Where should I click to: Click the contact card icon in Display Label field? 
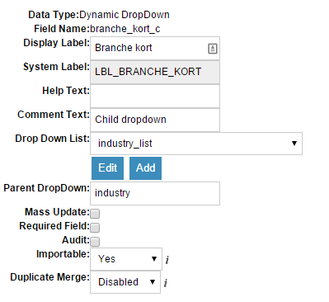[x=212, y=49]
